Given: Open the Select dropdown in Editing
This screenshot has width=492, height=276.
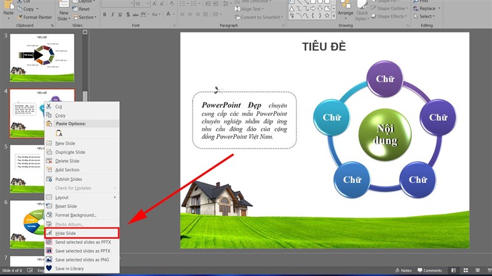Looking at the screenshot, I should pos(424,17).
